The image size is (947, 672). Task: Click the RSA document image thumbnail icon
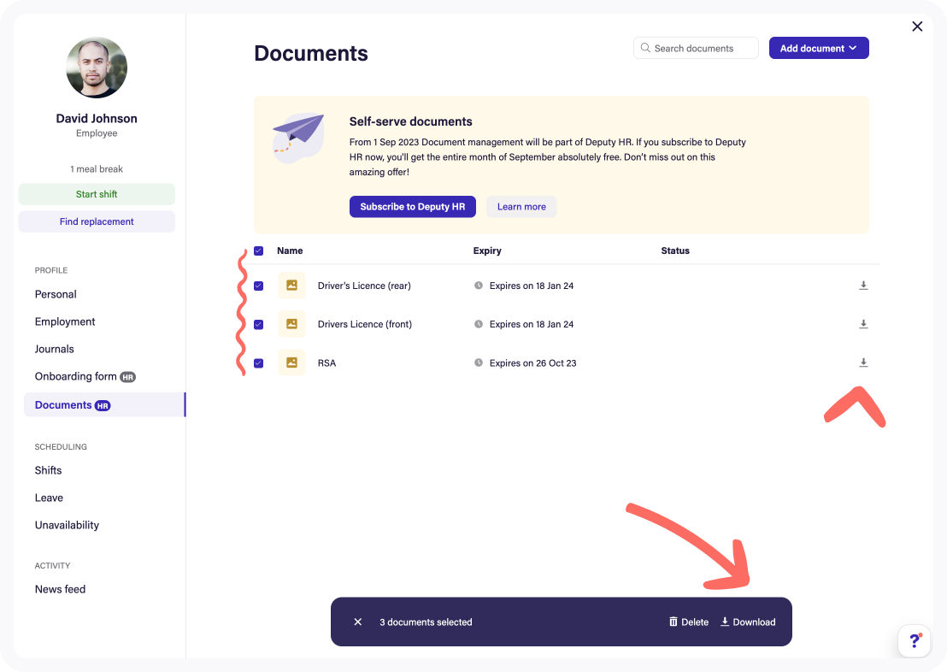[x=291, y=363]
